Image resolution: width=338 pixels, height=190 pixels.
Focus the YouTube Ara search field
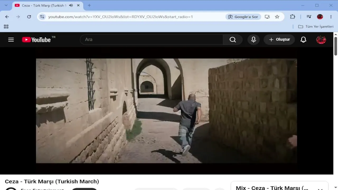coord(152,40)
